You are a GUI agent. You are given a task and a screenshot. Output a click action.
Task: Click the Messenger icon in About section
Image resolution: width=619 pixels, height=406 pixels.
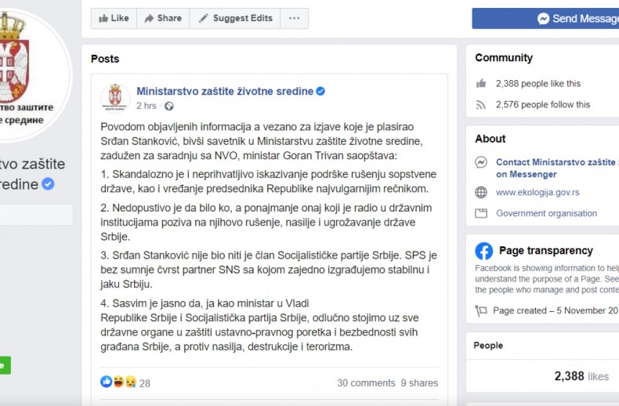[481, 162]
